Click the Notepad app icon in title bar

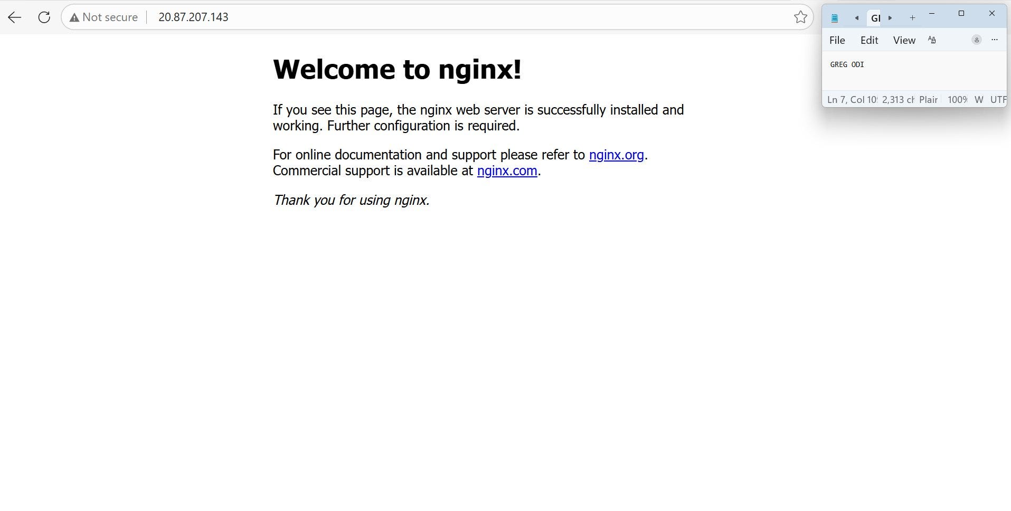click(835, 18)
